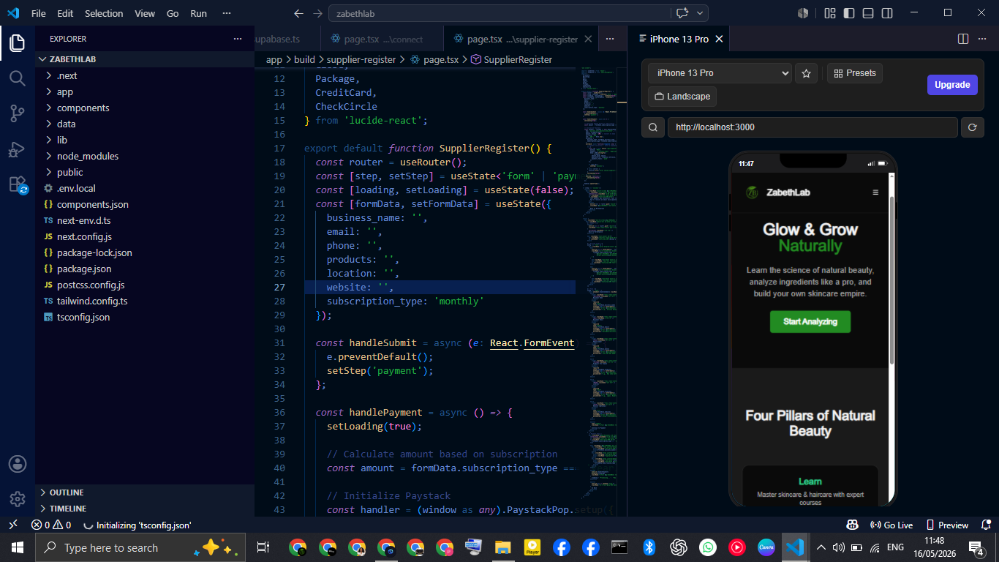Toggle the primary side bar layout icon
Screen dimensions: 999x562
click(849, 13)
